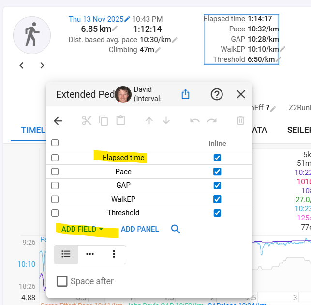Edit the Eff ? field pencil icon

click(x=273, y=109)
